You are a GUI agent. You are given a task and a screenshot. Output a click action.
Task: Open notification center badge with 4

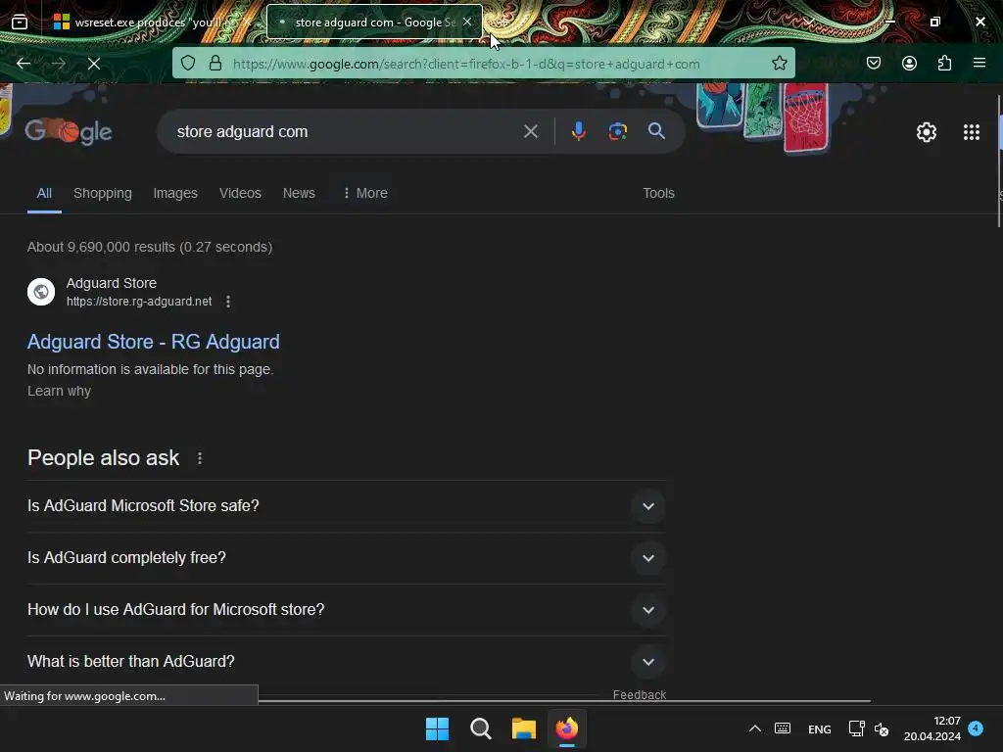point(976,728)
